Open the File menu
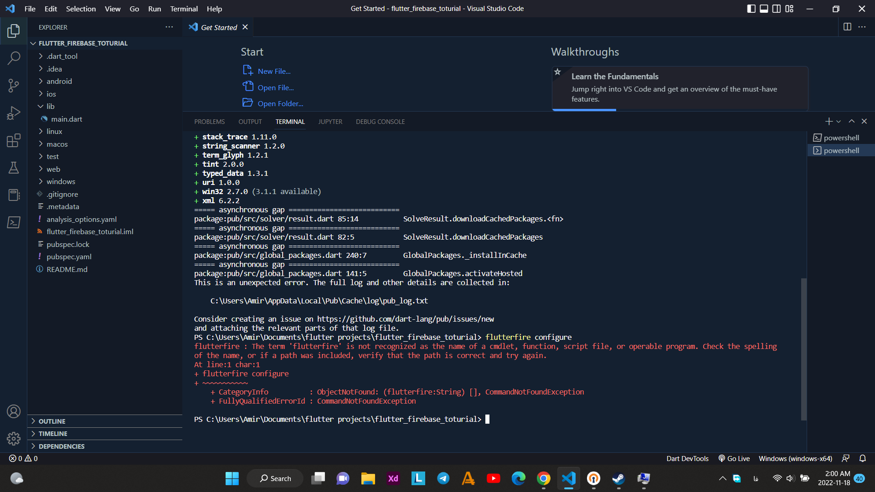The image size is (875, 492). (30, 9)
